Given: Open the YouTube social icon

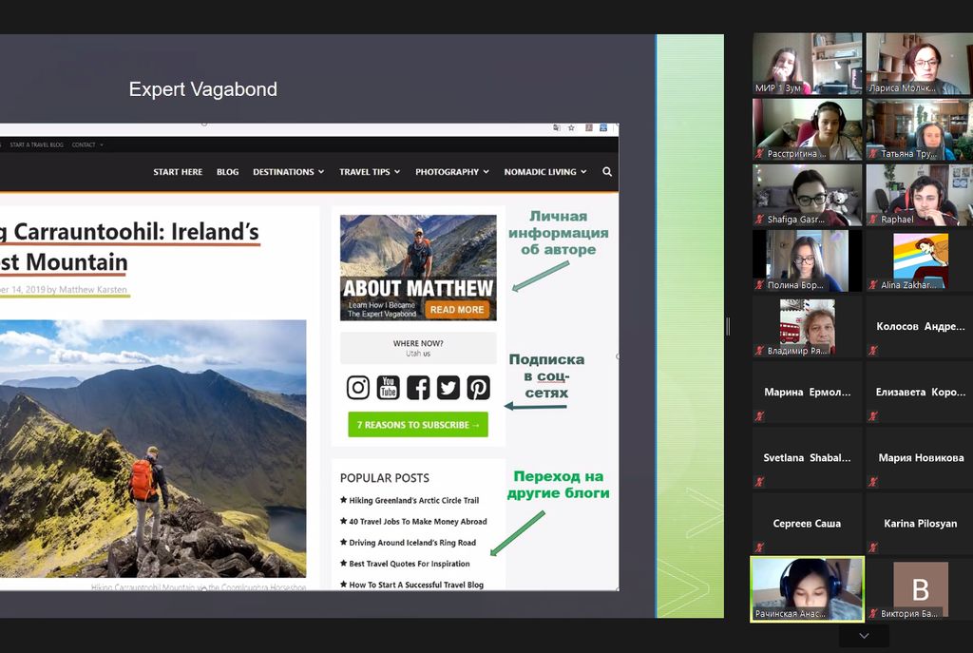Looking at the screenshot, I should coord(388,387).
